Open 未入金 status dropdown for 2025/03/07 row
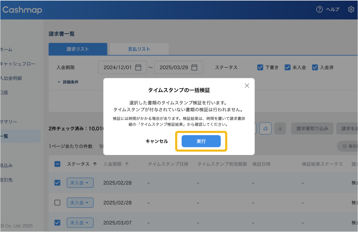 80,223
